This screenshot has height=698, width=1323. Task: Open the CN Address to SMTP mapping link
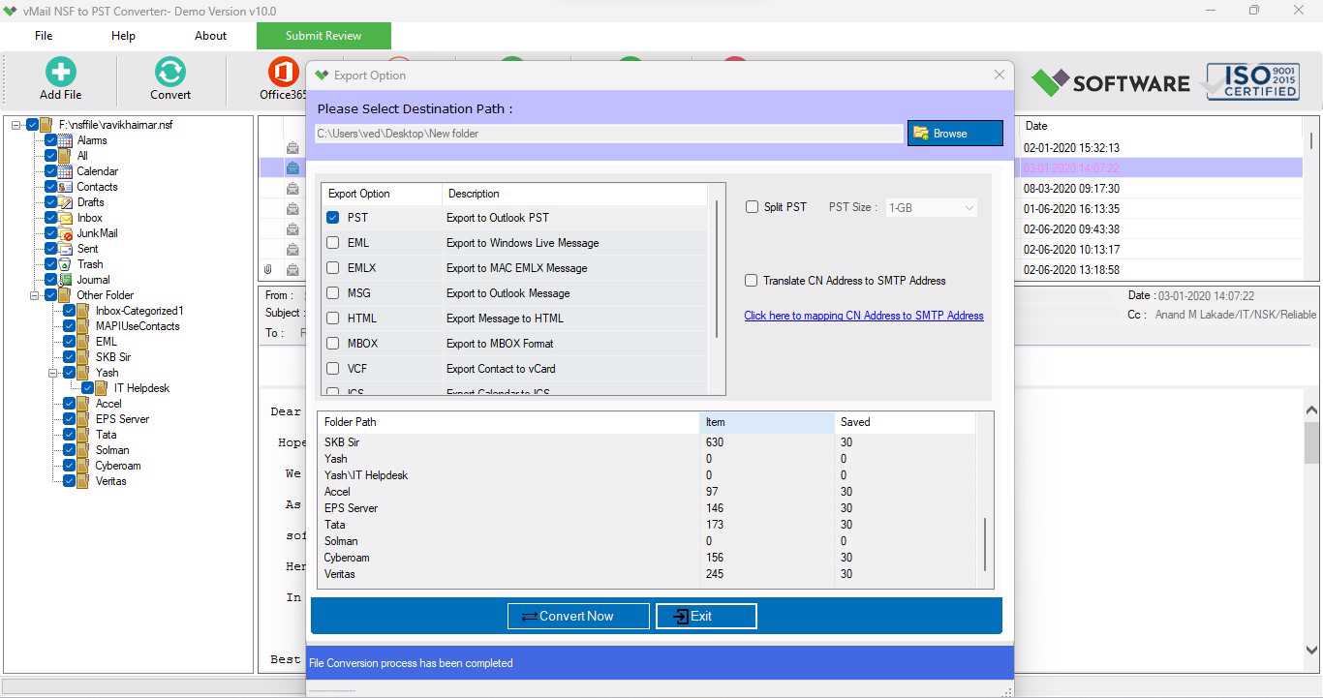pyautogui.click(x=864, y=316)
